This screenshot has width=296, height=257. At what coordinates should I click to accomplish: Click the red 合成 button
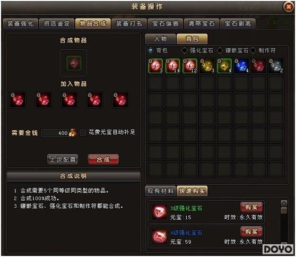(x=103, y=159)
